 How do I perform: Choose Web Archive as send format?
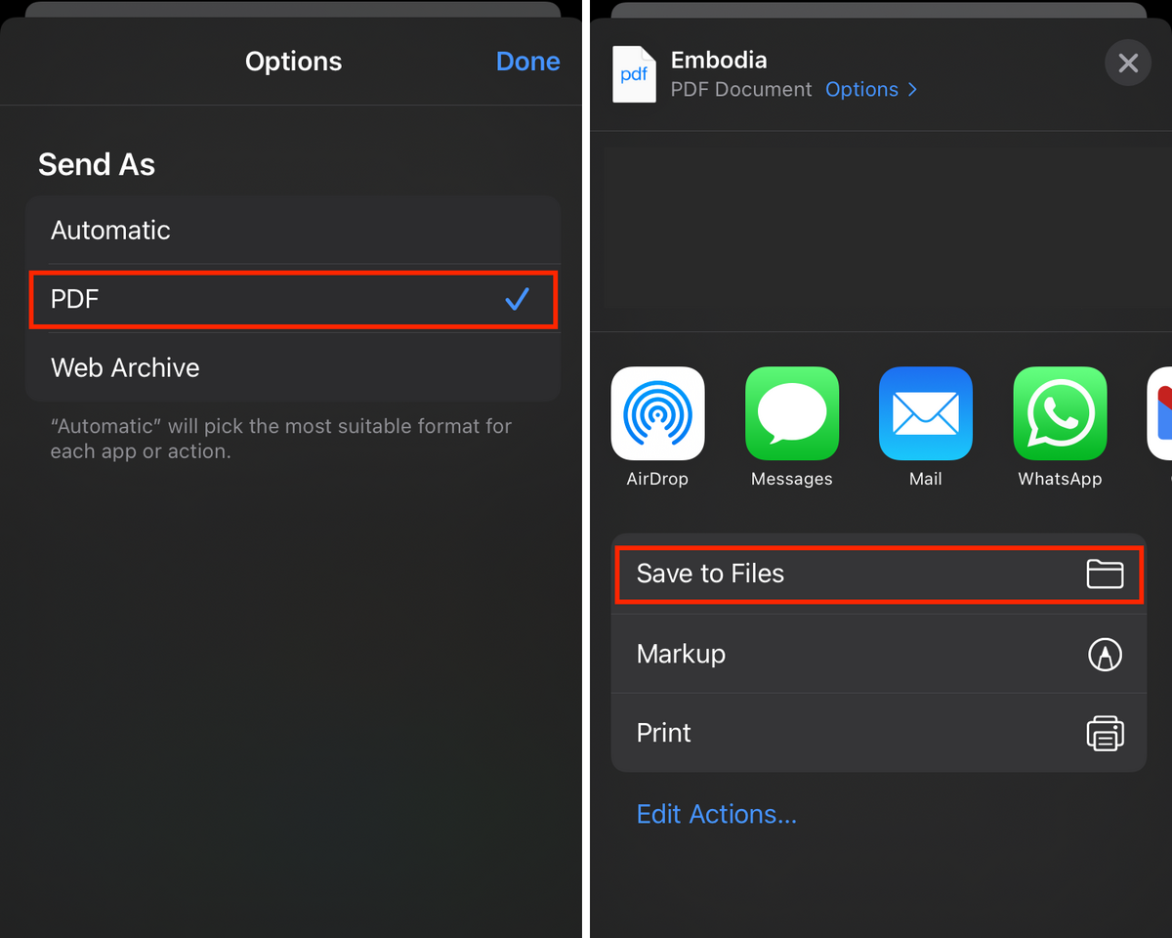coord(293,367)
